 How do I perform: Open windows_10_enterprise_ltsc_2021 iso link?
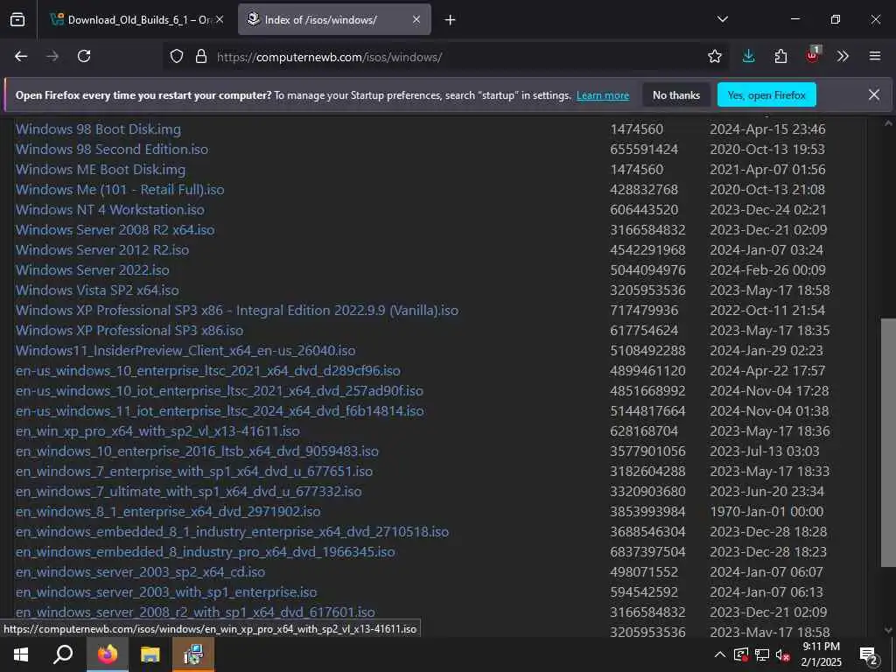pos(208,371)
